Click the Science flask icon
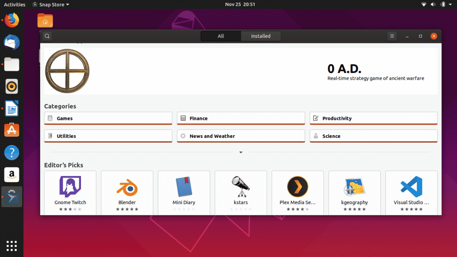457x257 pixels. point(315,136)
